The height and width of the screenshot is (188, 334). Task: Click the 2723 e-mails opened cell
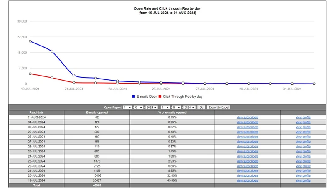[97, 166]
